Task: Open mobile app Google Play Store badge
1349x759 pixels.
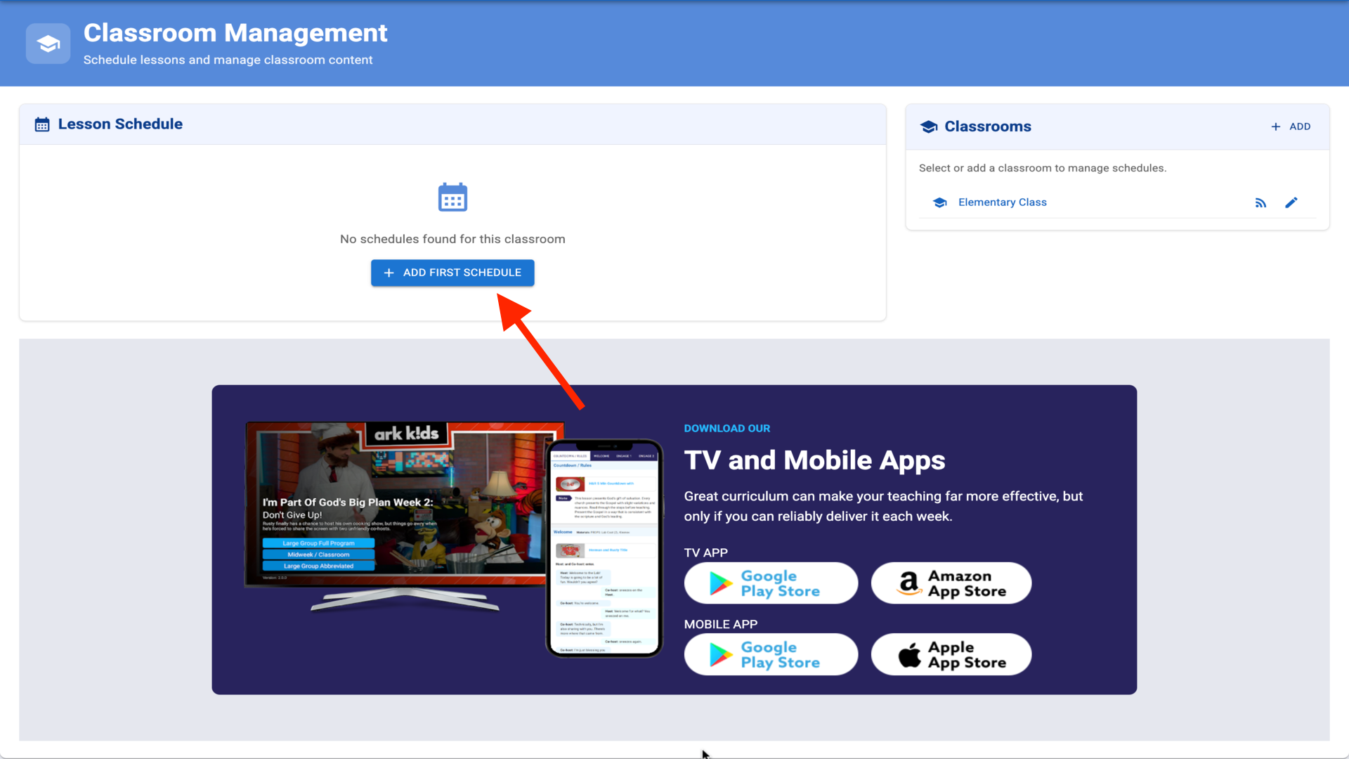Action: click(x=771, y=654)
